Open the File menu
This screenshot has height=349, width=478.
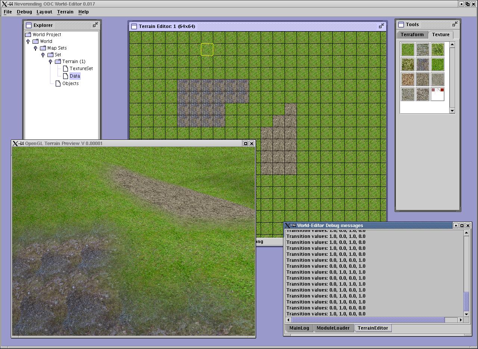[x=7, y=12]
